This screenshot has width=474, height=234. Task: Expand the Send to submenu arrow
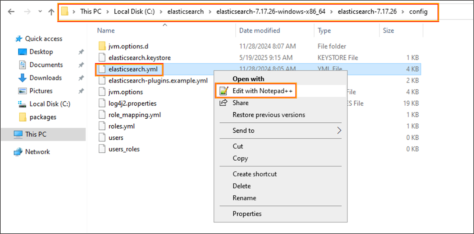[339, 130]
